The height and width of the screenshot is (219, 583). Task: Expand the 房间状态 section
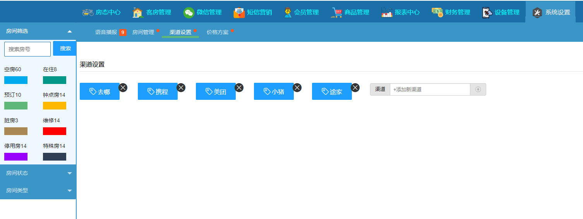(x=70, y=173)
